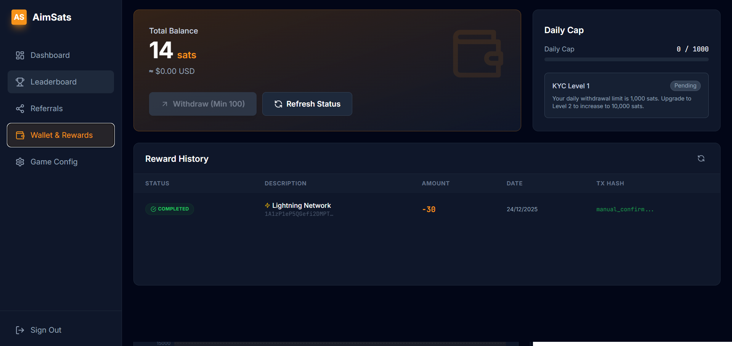Select the Wallet & Rewards wallet icon

pyautogui.click(x=20, y=135)
